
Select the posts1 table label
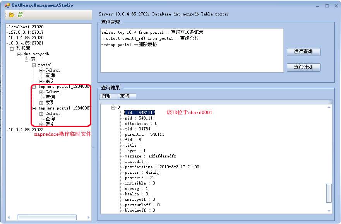click(x=45, y=65)
